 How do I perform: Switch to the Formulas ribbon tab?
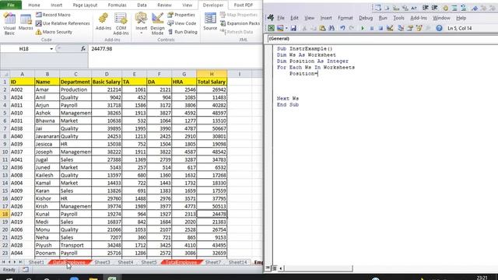pos(117,5)
